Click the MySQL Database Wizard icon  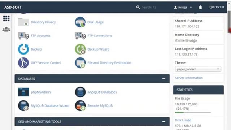coord(23,105)
